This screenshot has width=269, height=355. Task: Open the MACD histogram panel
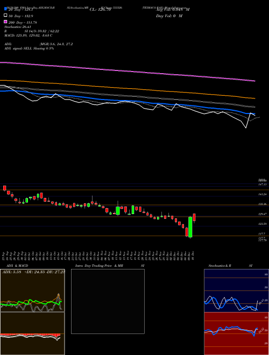pos(32,333)
